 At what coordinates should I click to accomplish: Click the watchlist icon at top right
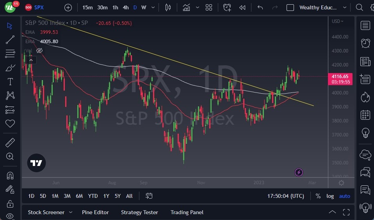tap(365, 26)
